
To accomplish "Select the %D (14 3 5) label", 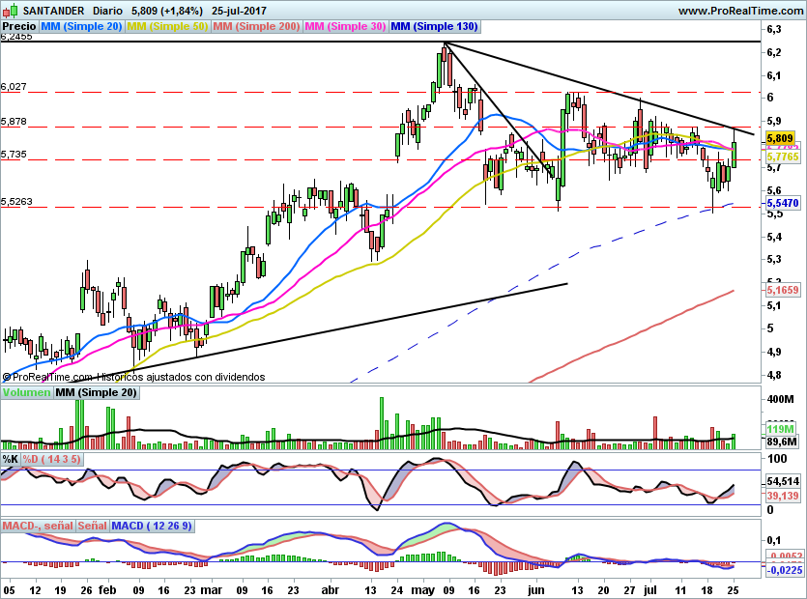I will [51, 459].
